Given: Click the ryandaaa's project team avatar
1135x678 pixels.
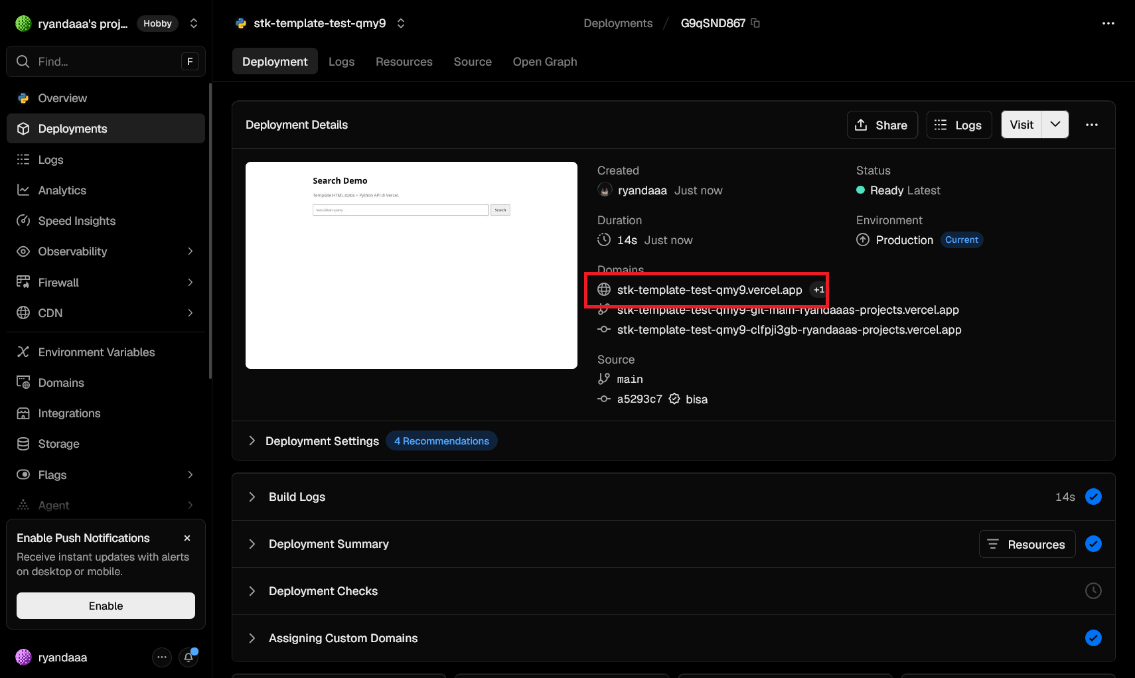Looking at the screenshot, I should 23,23.
